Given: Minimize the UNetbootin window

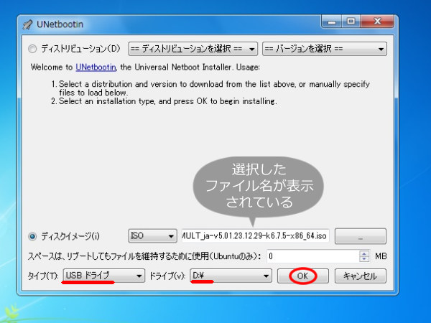Looking at the screenshot, I should point(331,22).
